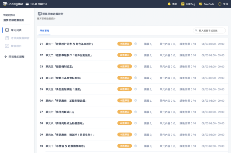
Task: Focus the 輸入關鍵字或堂數 search field
Action: coord(211,31)
